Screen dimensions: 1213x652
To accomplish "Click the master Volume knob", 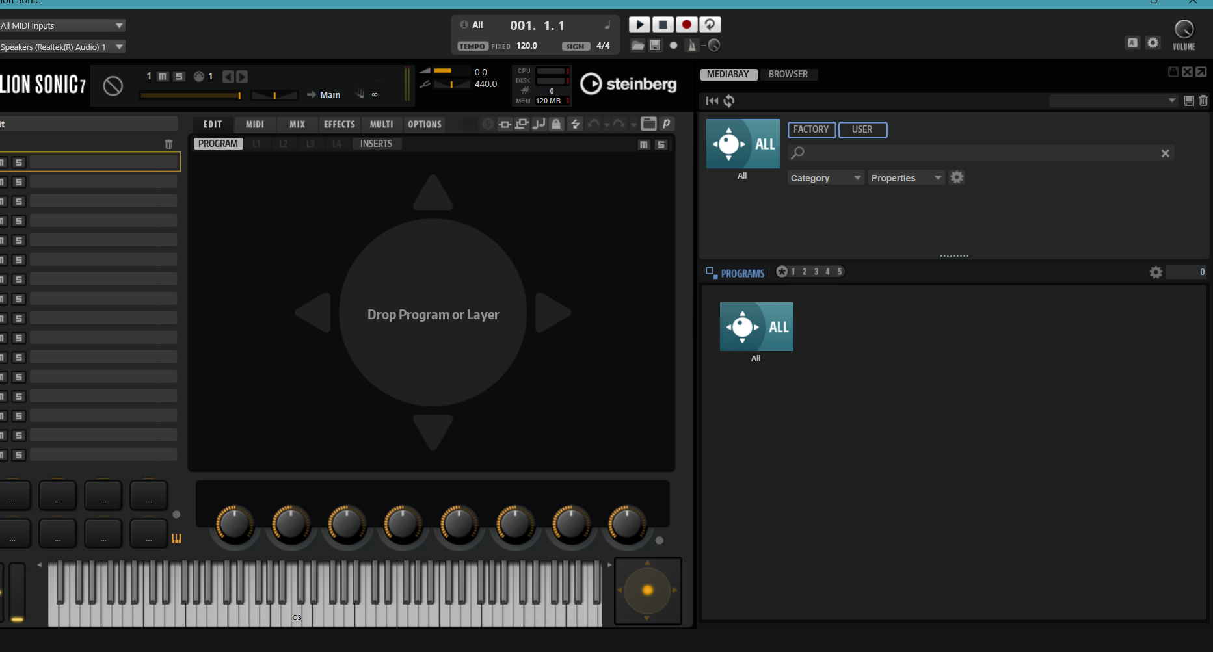I will pos(1184,29).
